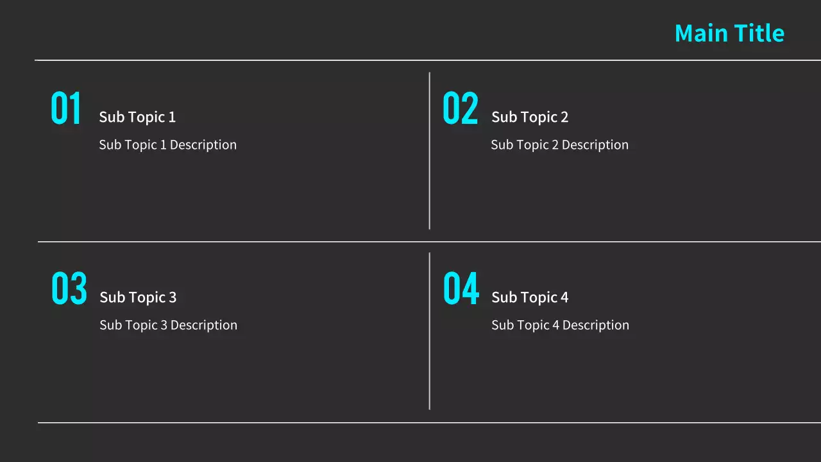Select the vertical divider between topics 3 and 4

430,331
